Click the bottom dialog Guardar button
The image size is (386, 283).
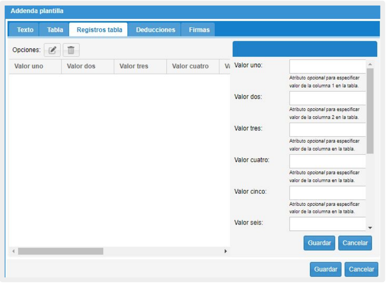(x=326, y=269)
